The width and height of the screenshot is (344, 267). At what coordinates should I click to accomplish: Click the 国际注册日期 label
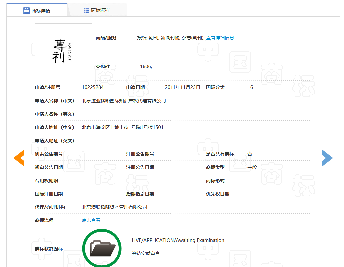click(49, 194)
